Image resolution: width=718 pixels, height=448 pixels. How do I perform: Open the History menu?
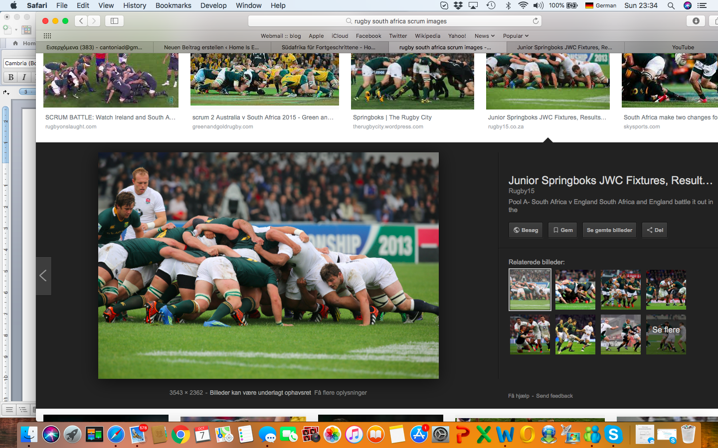[135, 5]
